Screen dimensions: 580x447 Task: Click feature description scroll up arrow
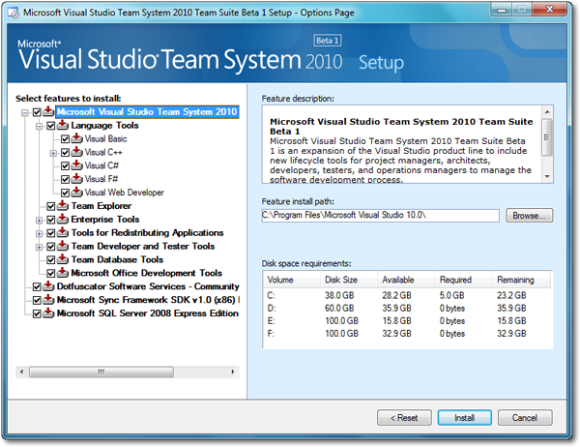click(x=547, y=111)
